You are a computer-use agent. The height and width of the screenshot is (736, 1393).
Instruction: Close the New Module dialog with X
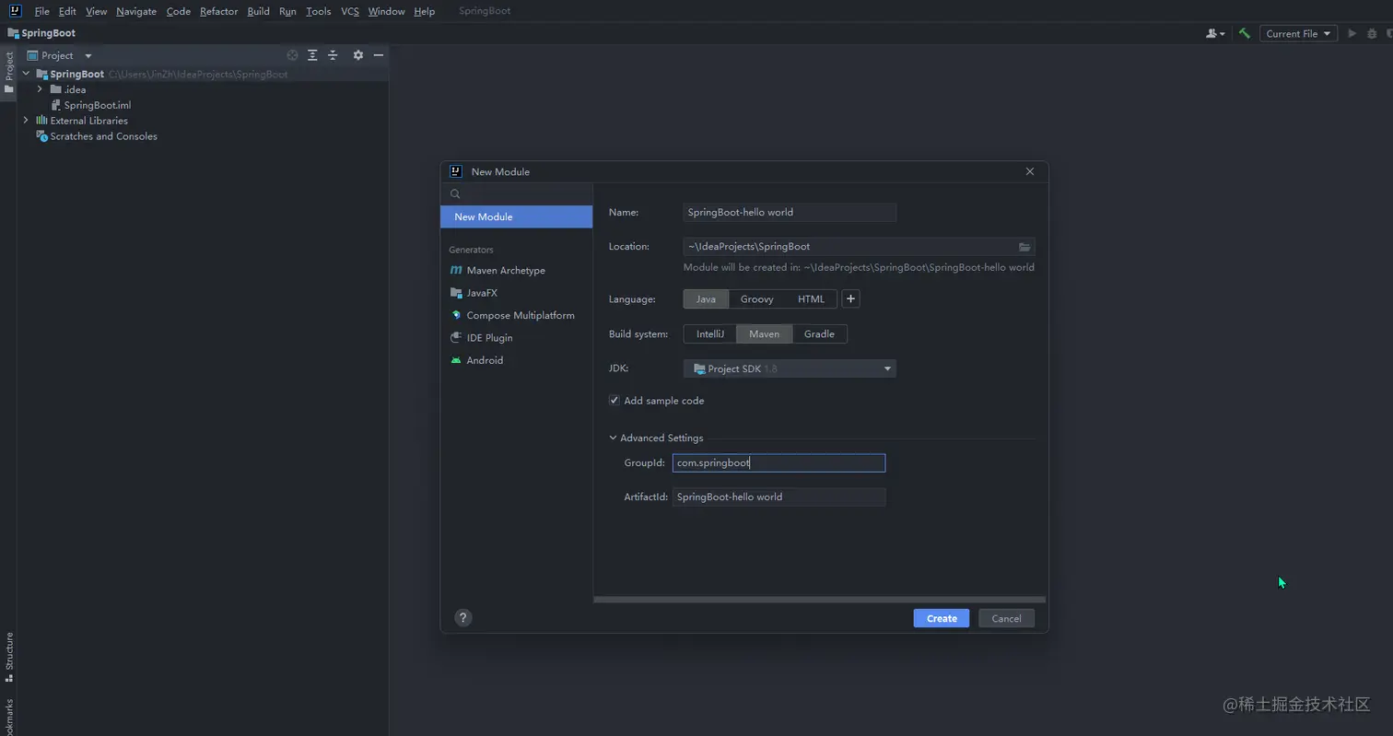pyautogui.click(x=1030, y=171)
